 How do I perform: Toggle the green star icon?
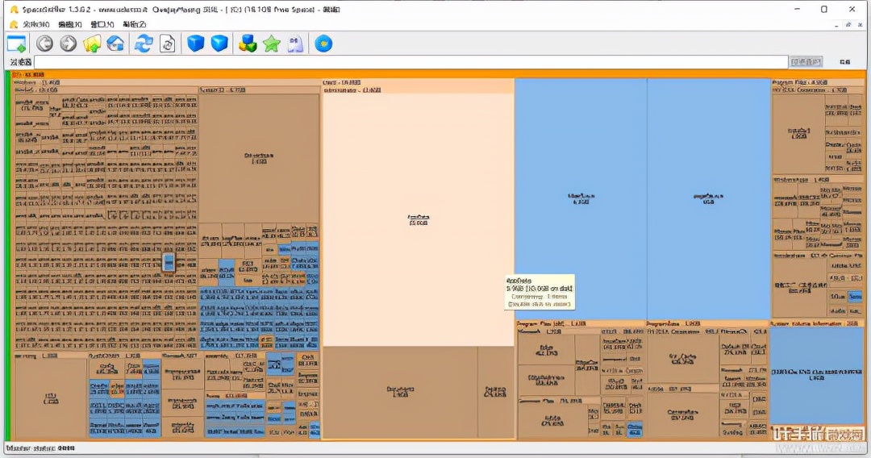point(271,44)
